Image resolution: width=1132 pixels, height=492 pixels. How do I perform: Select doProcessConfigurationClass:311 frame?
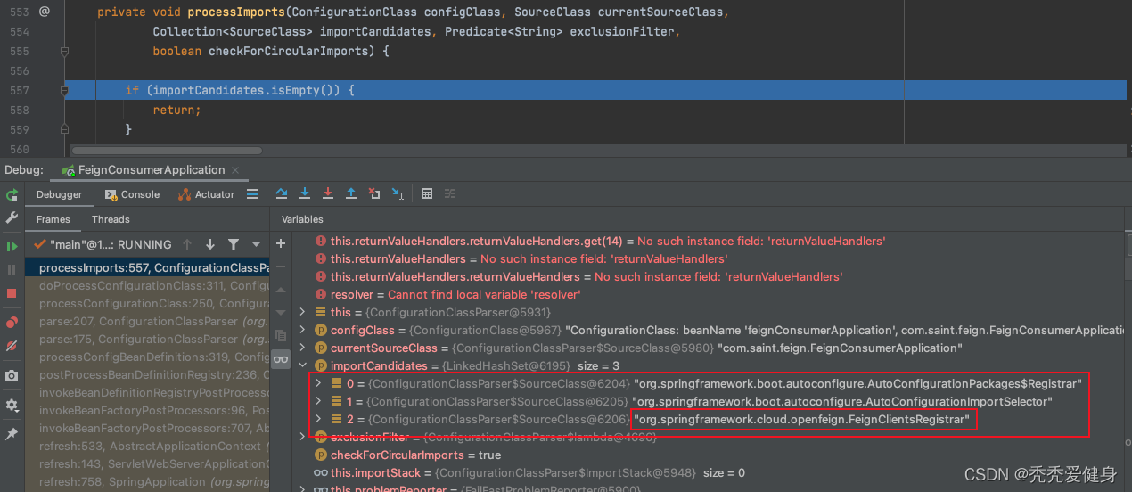[x=147, y=285]
